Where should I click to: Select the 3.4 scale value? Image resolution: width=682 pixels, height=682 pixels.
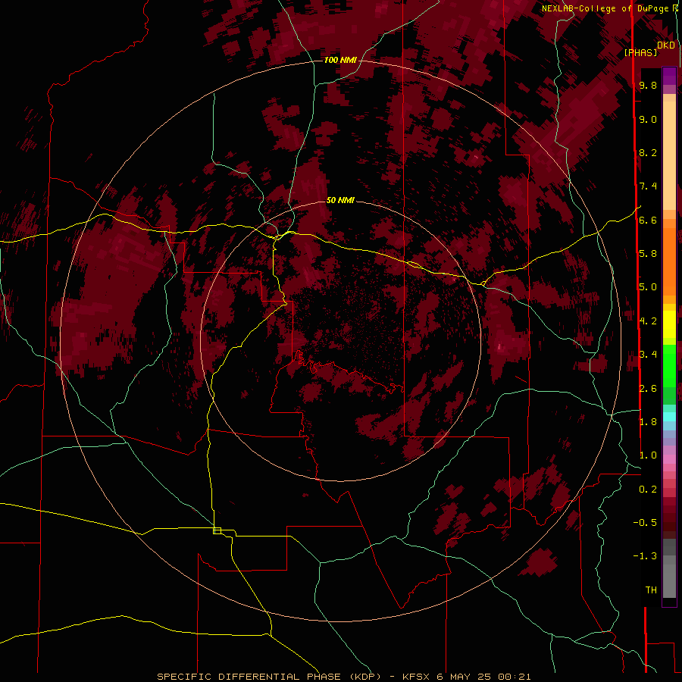pos(648,354)
